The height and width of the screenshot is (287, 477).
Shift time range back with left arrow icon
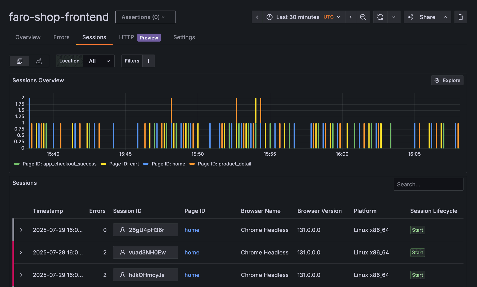(x=257, y=17)
